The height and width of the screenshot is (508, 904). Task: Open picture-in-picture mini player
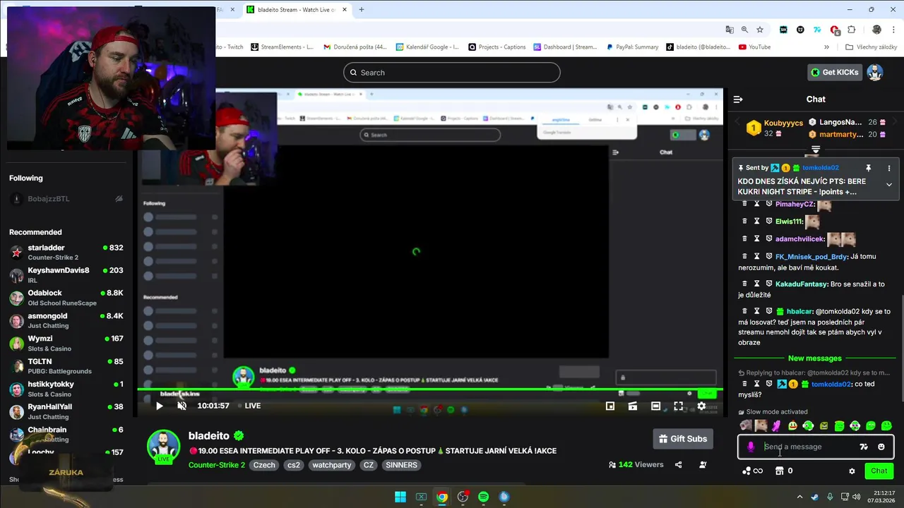click(610, 406)
